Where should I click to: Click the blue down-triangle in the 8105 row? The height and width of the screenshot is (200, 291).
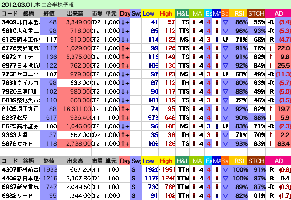225,109
